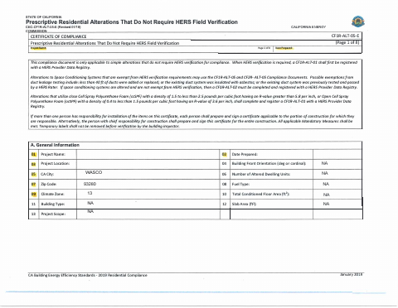The width and height of the screenshot is (398, 308).
Task: Select the NA value for Slab Area
Action: tap(326, 204)
